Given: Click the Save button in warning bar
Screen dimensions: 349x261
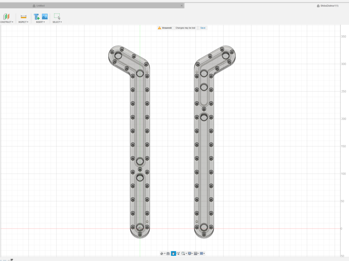Looking at the screenshot, I should 202,28.
